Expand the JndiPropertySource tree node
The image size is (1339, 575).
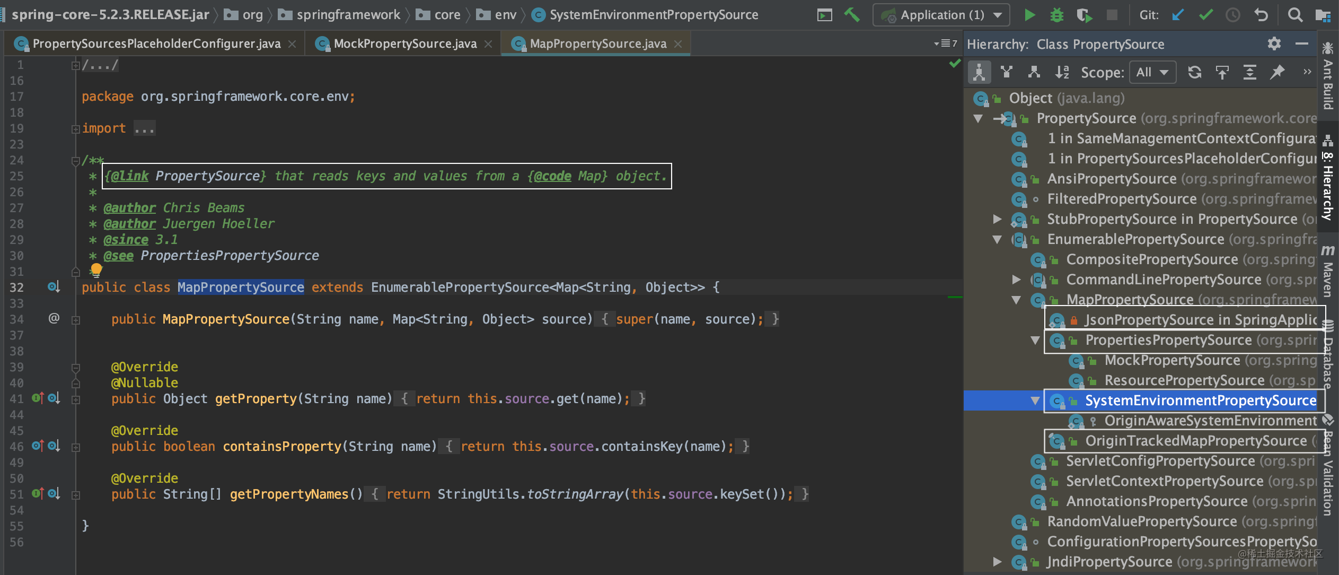pos(997,561)
